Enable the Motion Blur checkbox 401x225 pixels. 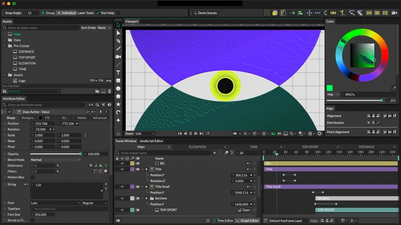pos(32,177)
